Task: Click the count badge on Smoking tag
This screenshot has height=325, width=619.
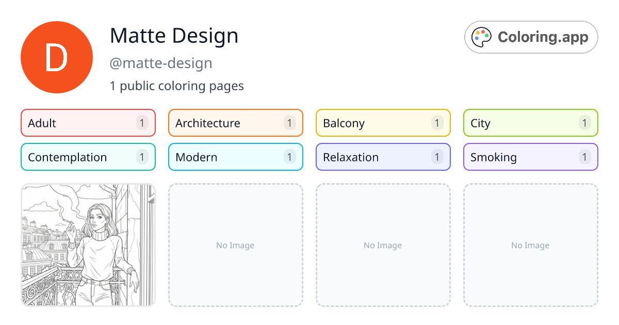Action: (x=585, y=157)
